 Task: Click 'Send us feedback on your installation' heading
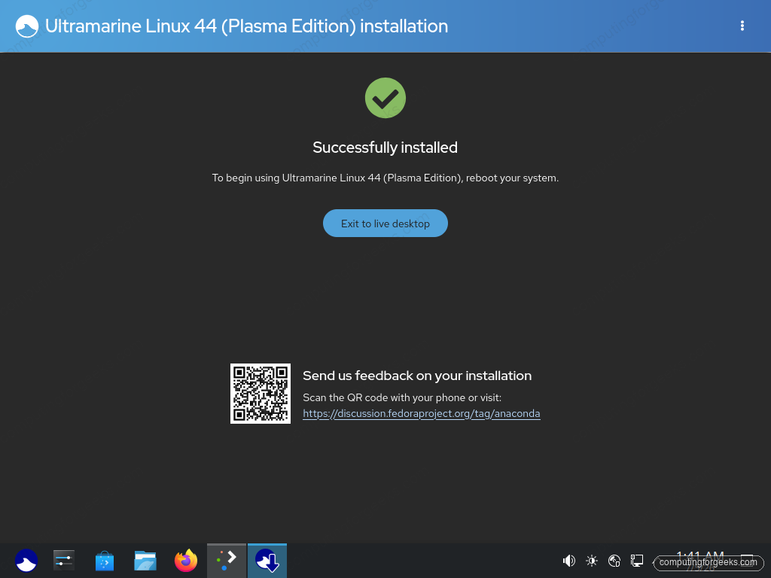pyautogui.click(x=417, y=376)
